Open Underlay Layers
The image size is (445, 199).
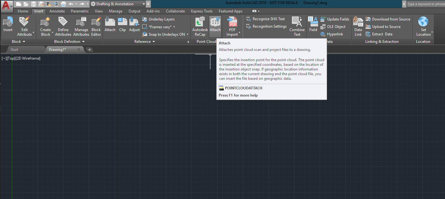coord(158,19)
